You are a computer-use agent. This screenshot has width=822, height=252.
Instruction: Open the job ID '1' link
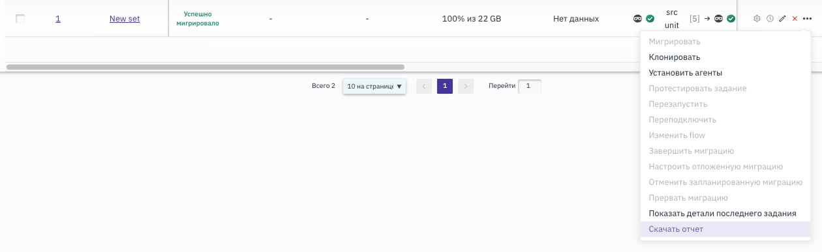coord(58,19)
